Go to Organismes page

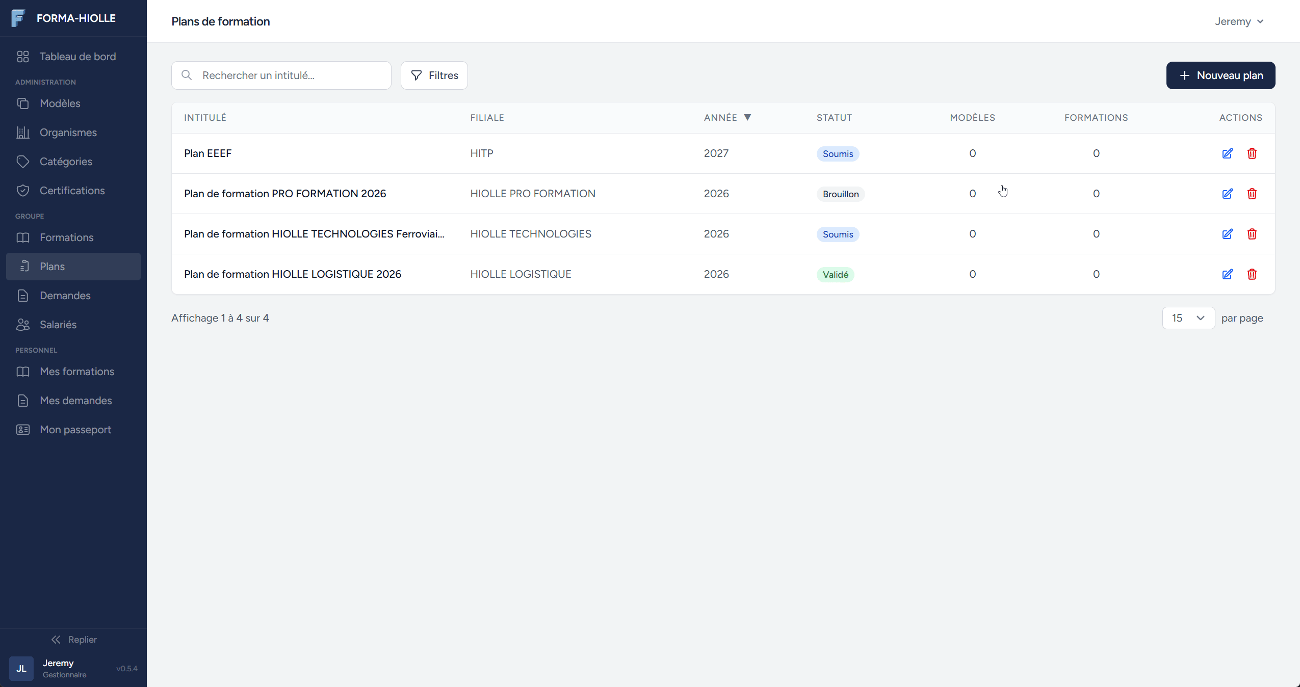click(73, 133)
